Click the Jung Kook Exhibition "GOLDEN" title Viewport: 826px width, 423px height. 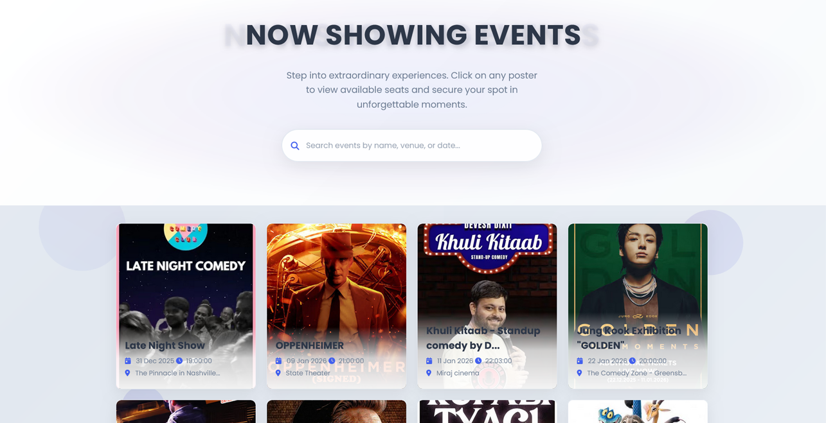(x=629, y=338)
